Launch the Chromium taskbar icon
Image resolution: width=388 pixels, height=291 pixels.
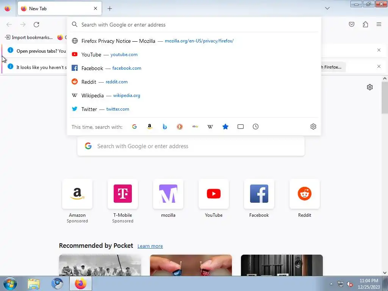pos(57,283)
